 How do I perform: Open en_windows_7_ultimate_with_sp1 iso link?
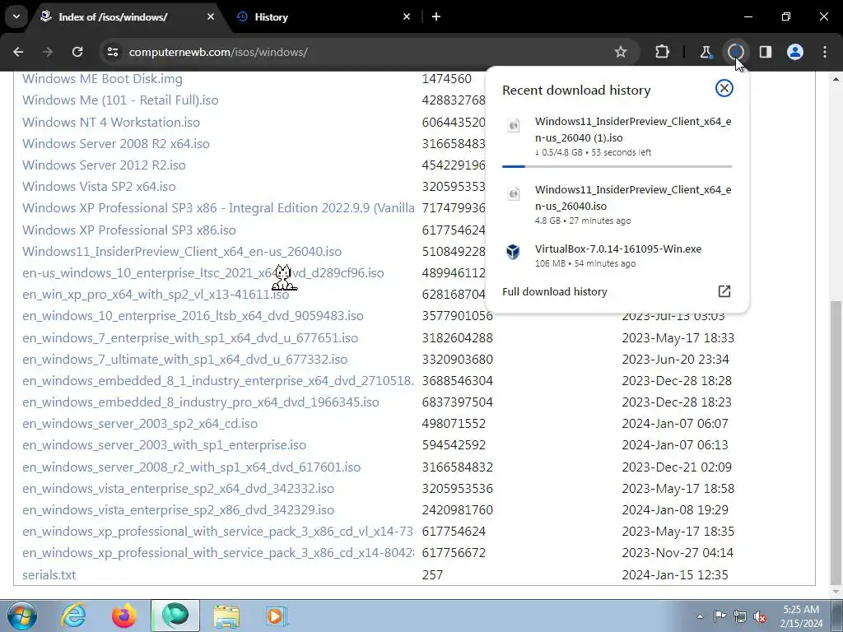coord(184,360)
